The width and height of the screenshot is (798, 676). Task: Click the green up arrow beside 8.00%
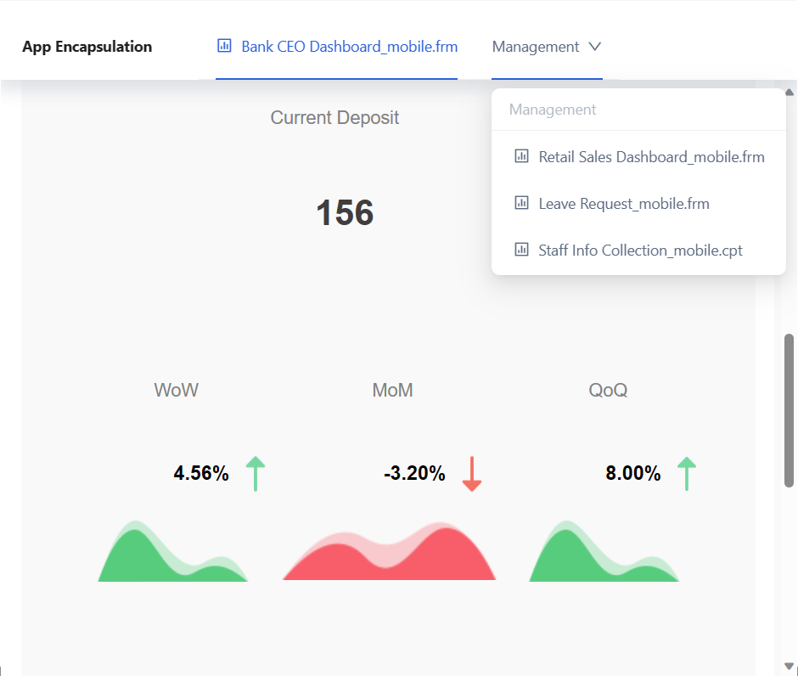[687, 474]
